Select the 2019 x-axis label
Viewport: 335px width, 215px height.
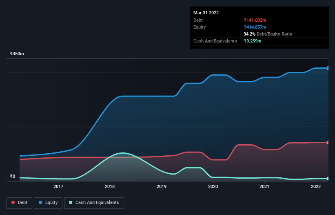click(x=162, y=186)
